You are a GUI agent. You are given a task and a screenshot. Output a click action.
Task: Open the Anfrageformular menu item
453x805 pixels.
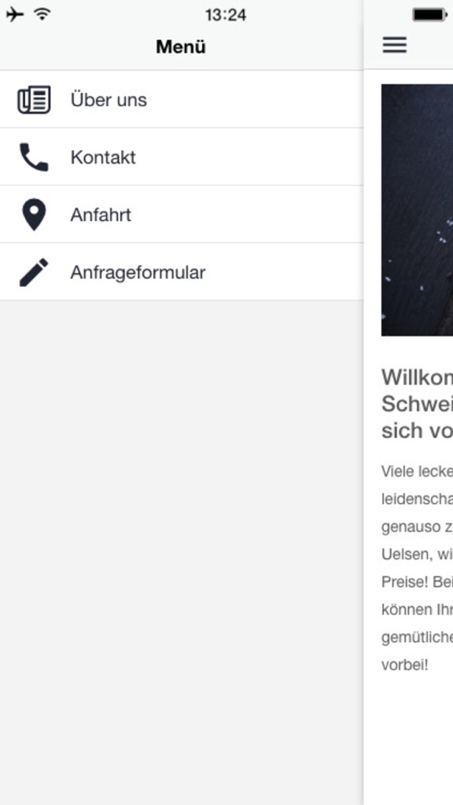(x=182, y=272)
